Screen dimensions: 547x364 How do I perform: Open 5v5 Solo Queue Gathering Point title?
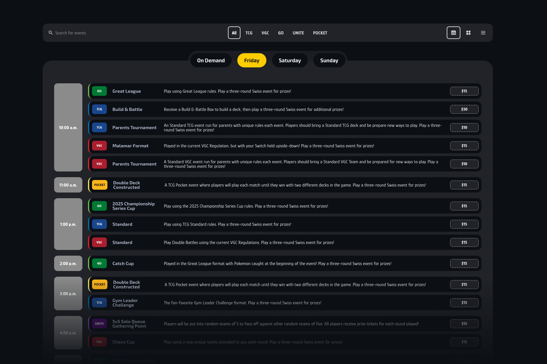[129, 324]
